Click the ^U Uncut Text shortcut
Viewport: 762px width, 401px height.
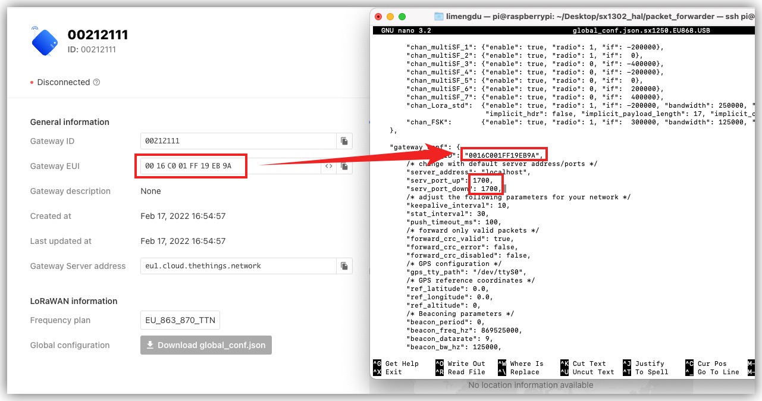coord(587,372)
